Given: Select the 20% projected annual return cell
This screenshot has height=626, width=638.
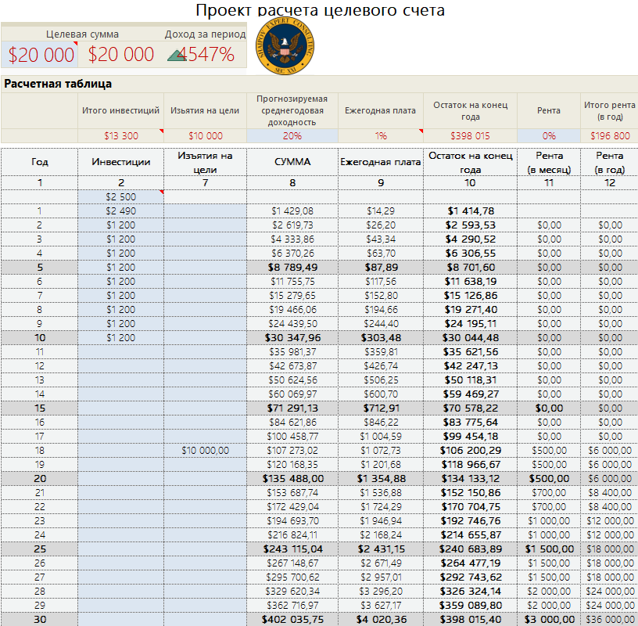Looking at the screenshot, I should tap(292, 135).
